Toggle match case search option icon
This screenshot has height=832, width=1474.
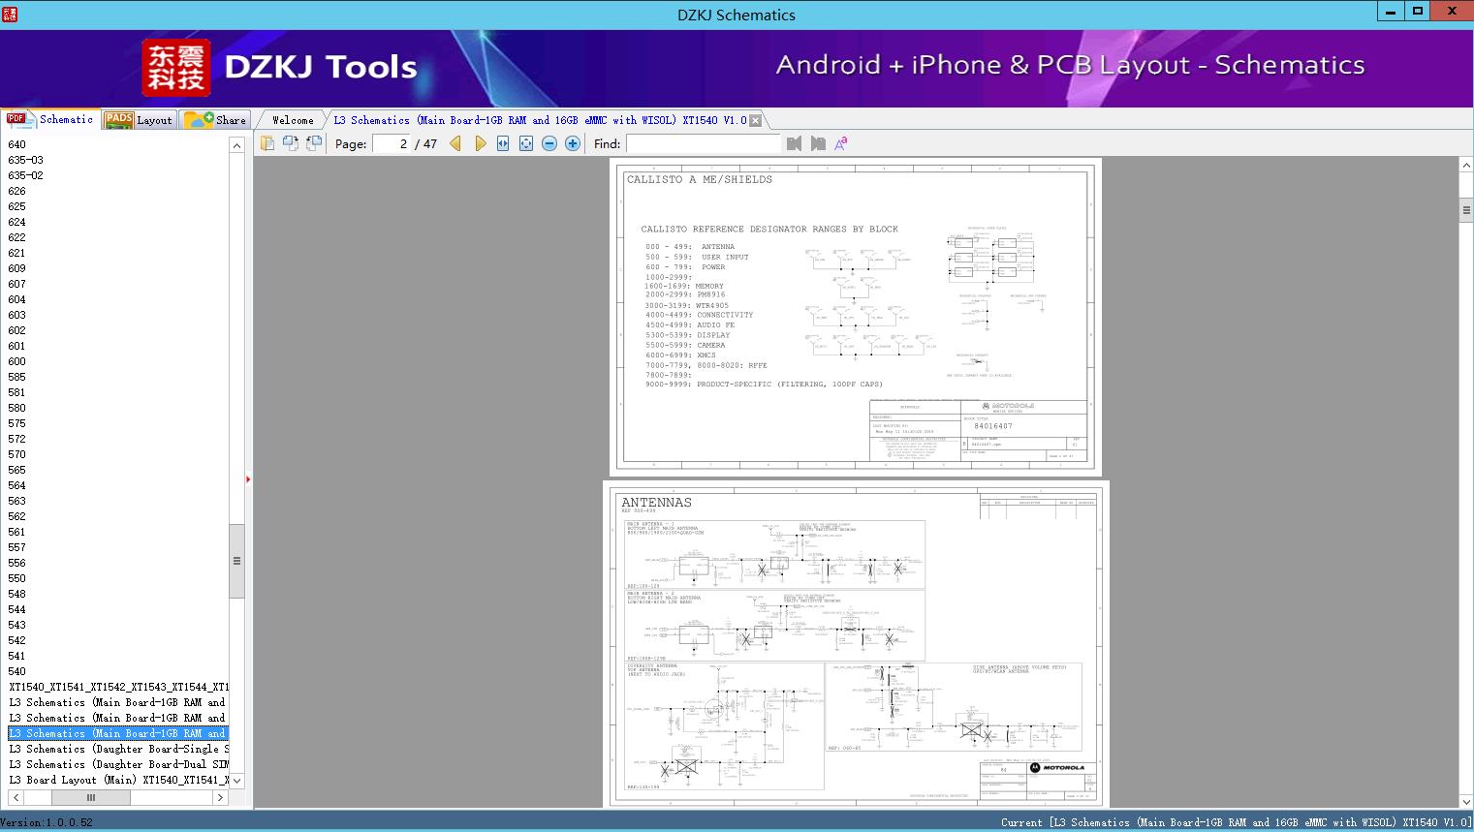click(x=841, y=143)
